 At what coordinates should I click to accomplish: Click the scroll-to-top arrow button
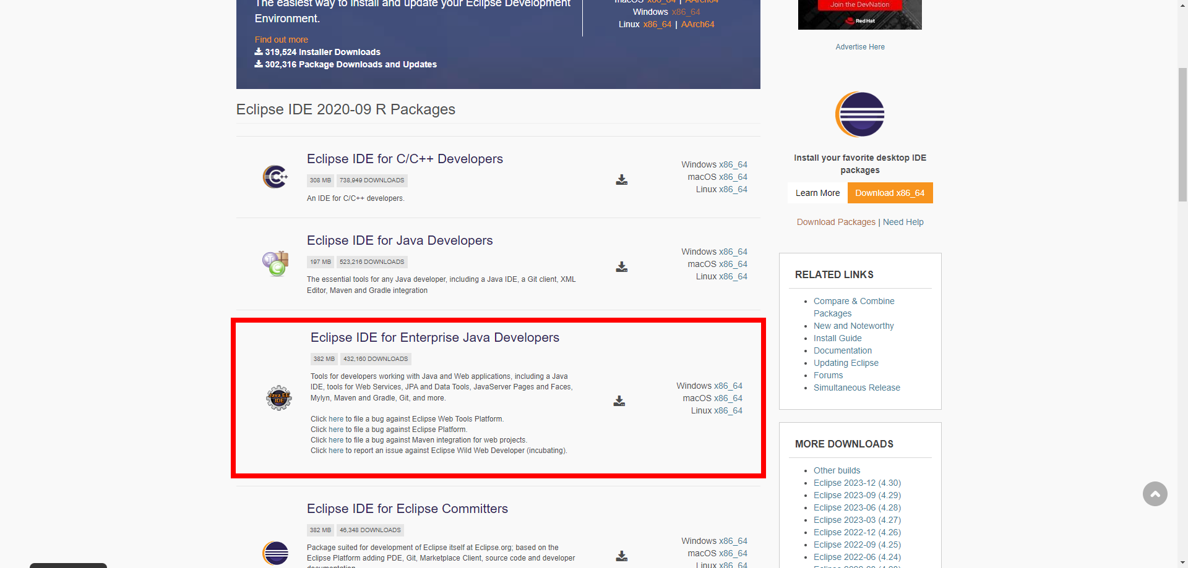[1155, 494]
